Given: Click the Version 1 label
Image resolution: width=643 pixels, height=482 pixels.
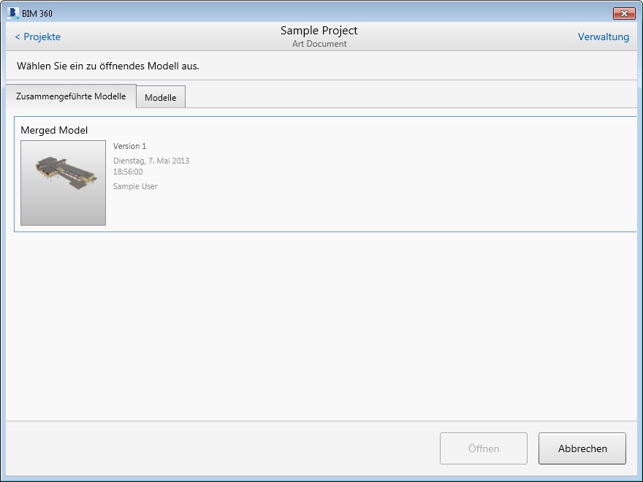Looking at the screenshot, I should [x=129, y=146].
